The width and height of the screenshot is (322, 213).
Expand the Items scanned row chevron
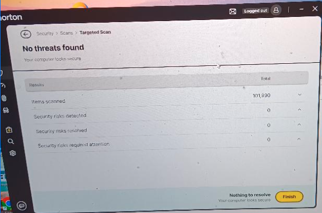click(x=300, y=94)
